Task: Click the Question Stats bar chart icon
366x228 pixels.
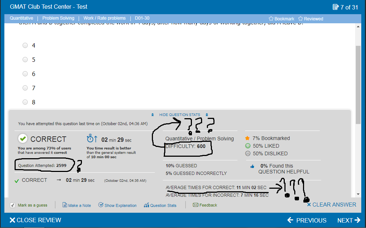Action: click(x=146, y=205)
